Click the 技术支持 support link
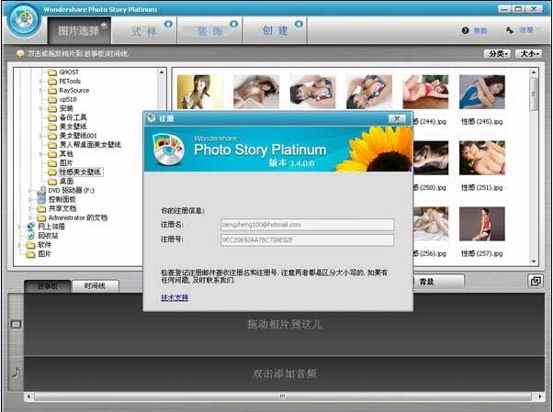Image resolution: width=553 pixels, height=412 pixels. click(x=174, y=297)
